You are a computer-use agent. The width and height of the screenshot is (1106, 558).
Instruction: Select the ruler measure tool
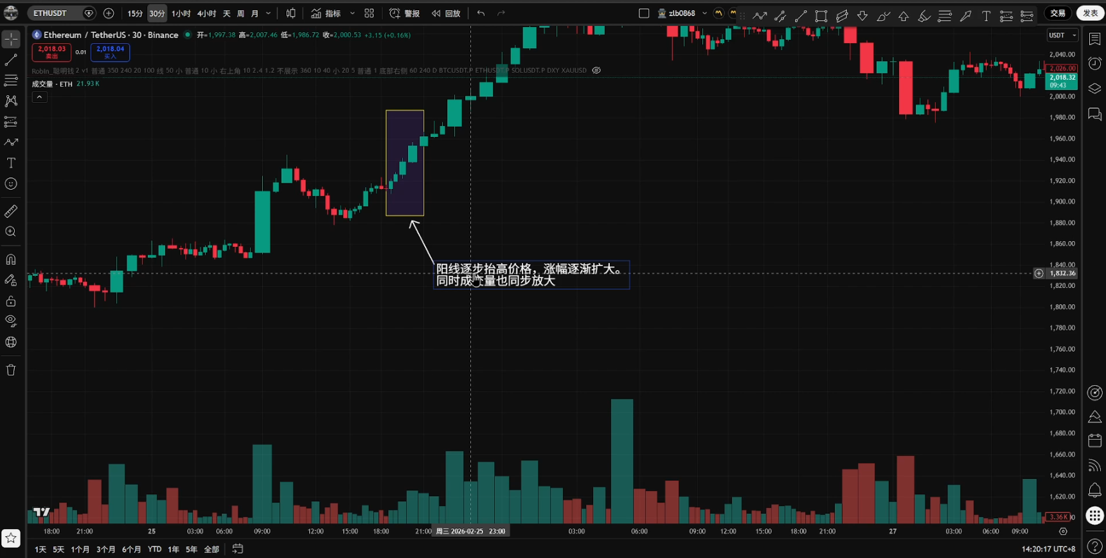click(x=11, y=211)
